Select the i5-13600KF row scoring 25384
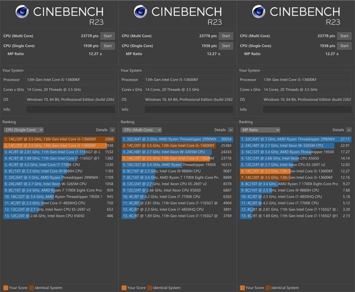The width and height of the screenshot is (355, 292). (x=177, y=145)
